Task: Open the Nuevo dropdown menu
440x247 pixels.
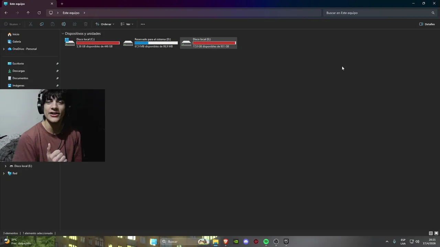Action: (12, 24)
